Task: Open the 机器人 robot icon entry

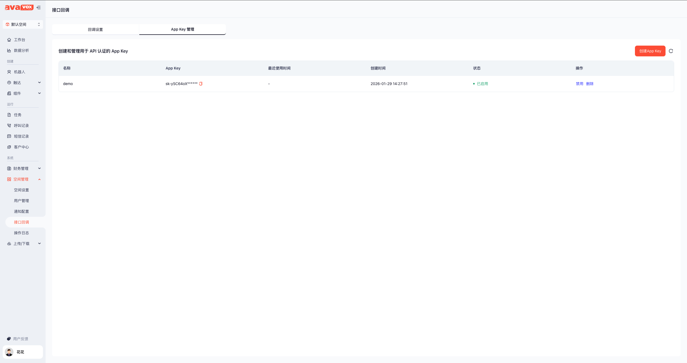Action: [x=9, y=72]
